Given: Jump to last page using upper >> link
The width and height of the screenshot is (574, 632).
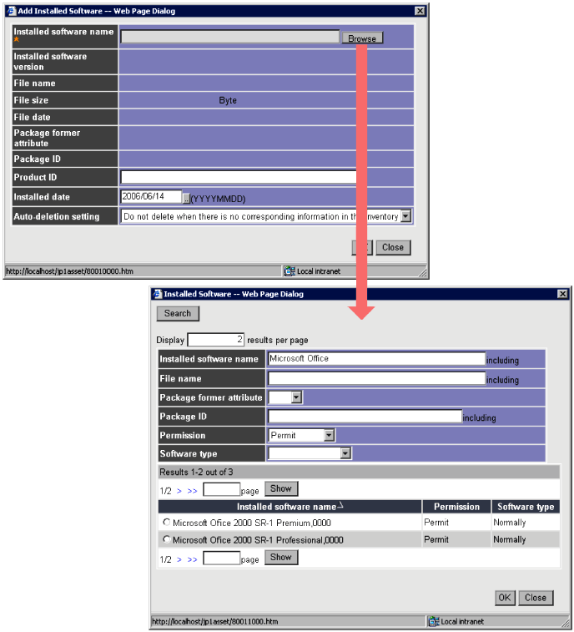Looking at the screenshot, I should (x=192, y=491).
